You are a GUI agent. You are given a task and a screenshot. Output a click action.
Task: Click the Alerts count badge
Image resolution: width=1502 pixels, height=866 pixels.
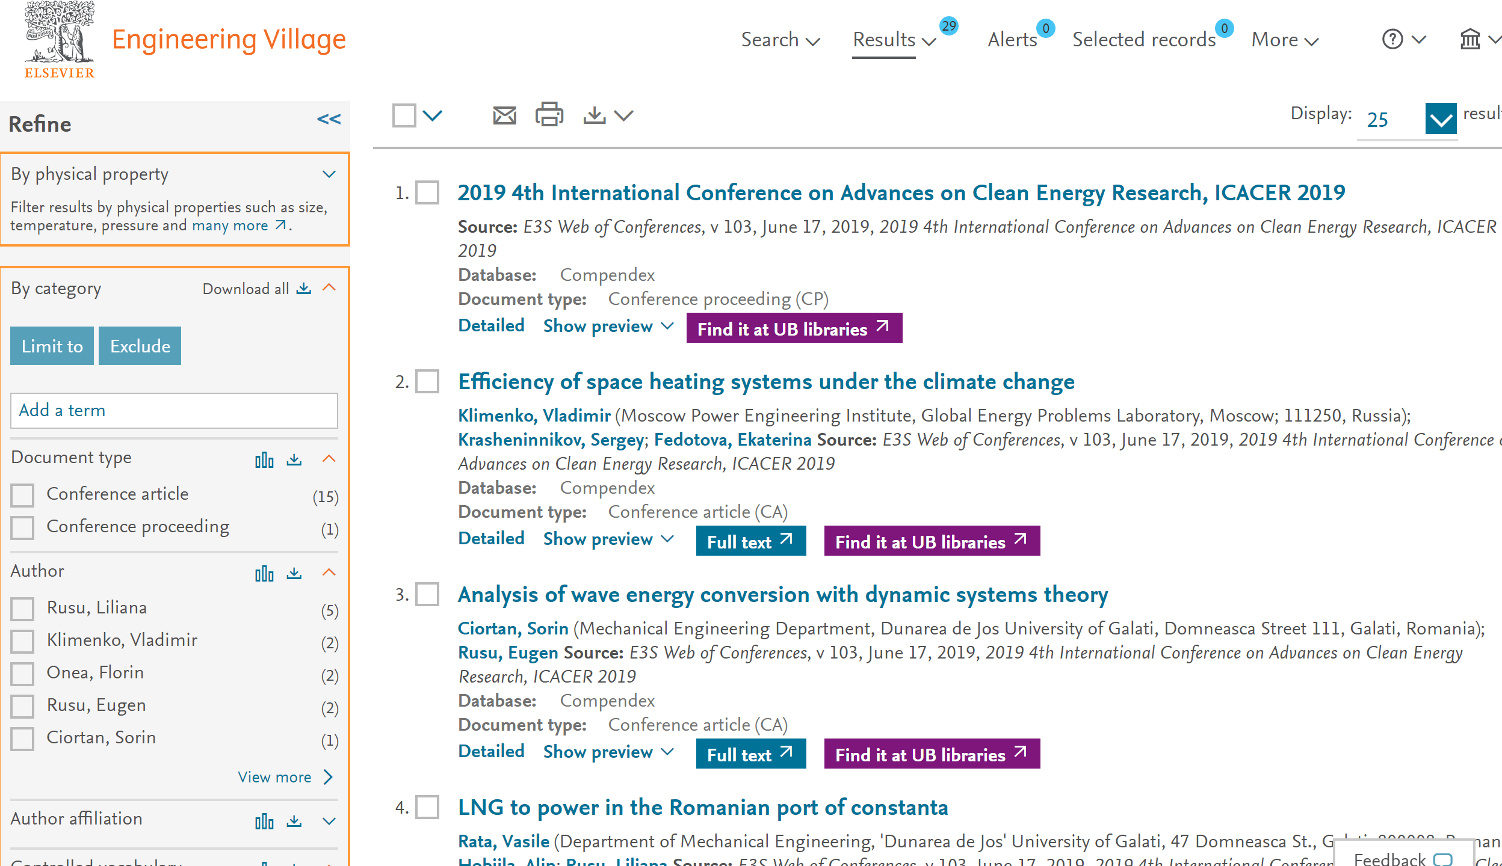coord(1046,28)
